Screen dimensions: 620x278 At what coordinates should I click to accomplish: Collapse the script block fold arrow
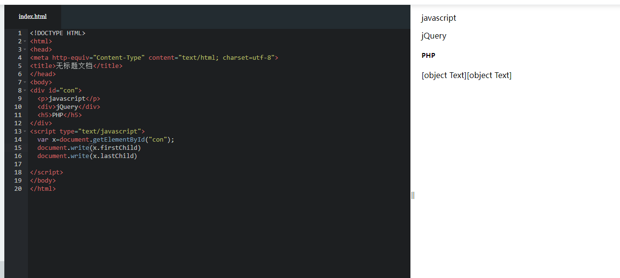click(25, 132)
